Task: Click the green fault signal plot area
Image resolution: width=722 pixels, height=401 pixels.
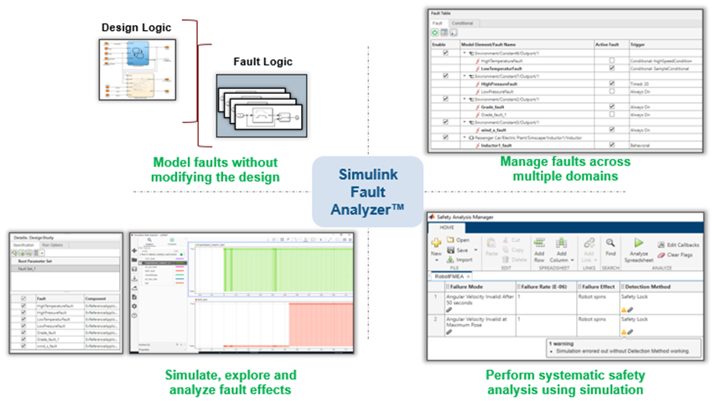Action: click(274, 270)
